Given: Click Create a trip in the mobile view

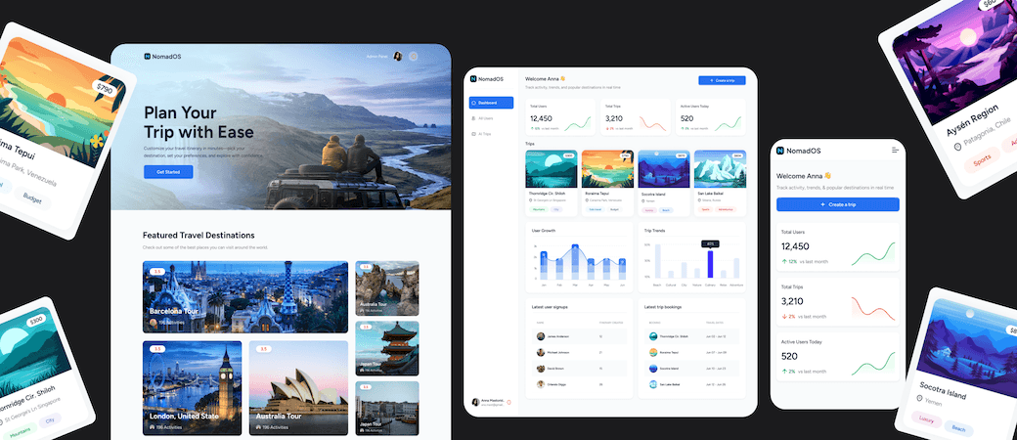Looking at the screenshot, I should 838,204.
